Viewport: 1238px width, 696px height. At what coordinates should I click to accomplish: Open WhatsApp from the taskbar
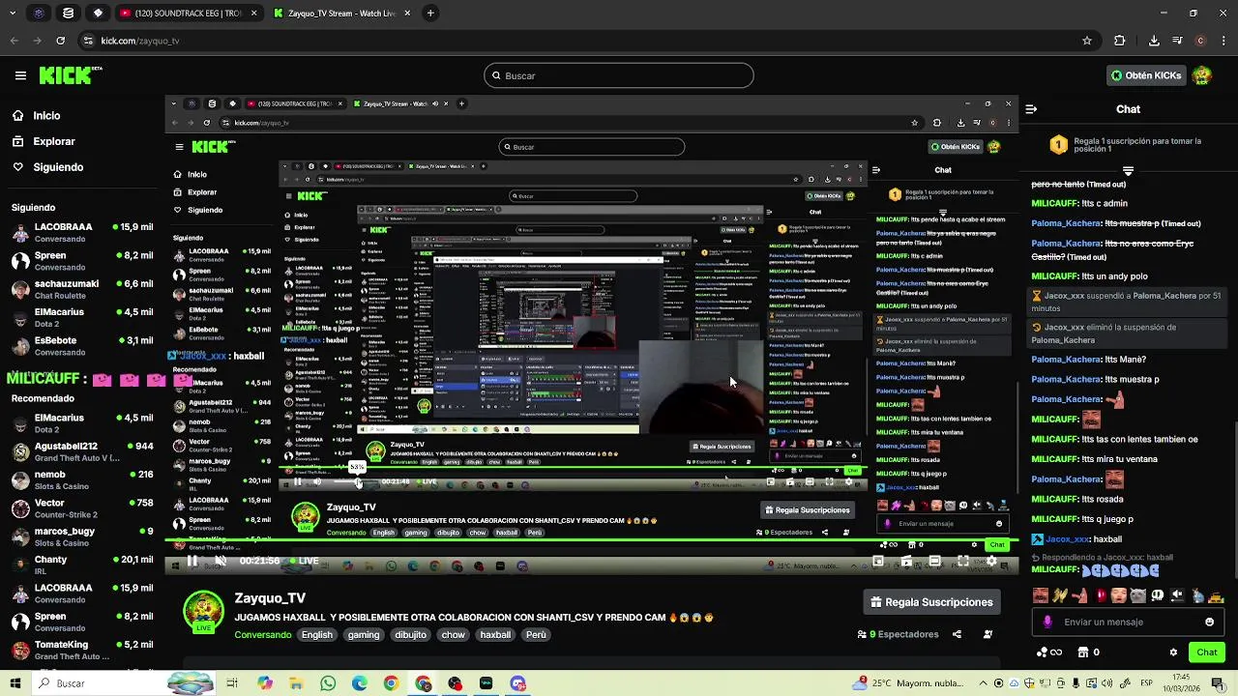point(328,683)
